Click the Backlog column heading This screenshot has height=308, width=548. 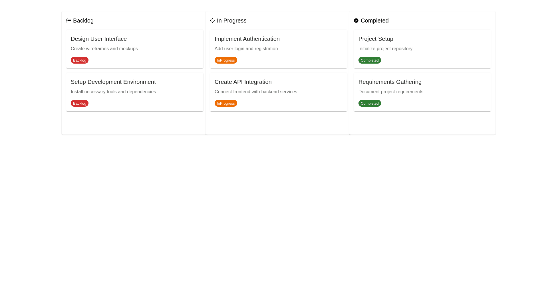(83, 21)
